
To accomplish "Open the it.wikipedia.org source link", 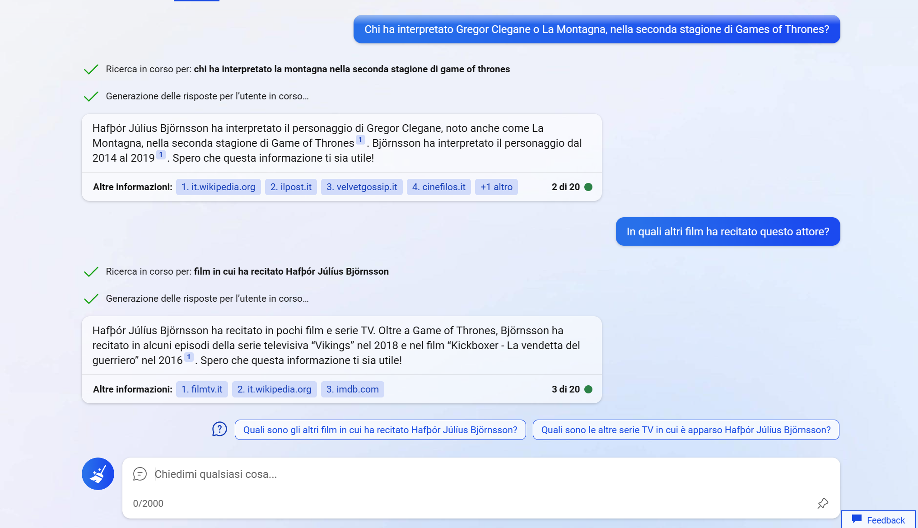I will coord(218,187).
